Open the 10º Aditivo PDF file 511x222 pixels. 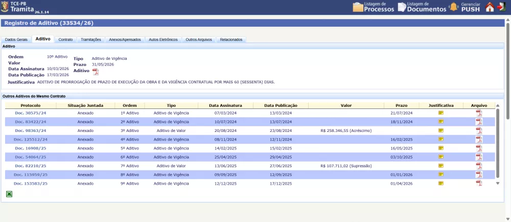coord(95,72)
